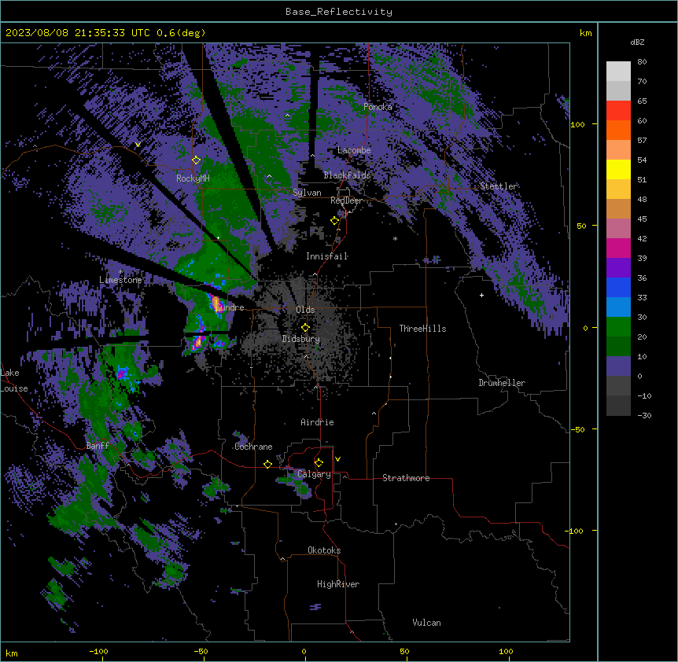Click the light blue swatch between 33 and 30 dBZ
The height and width of the screenshot is (662, 678).
click(618, 307)
